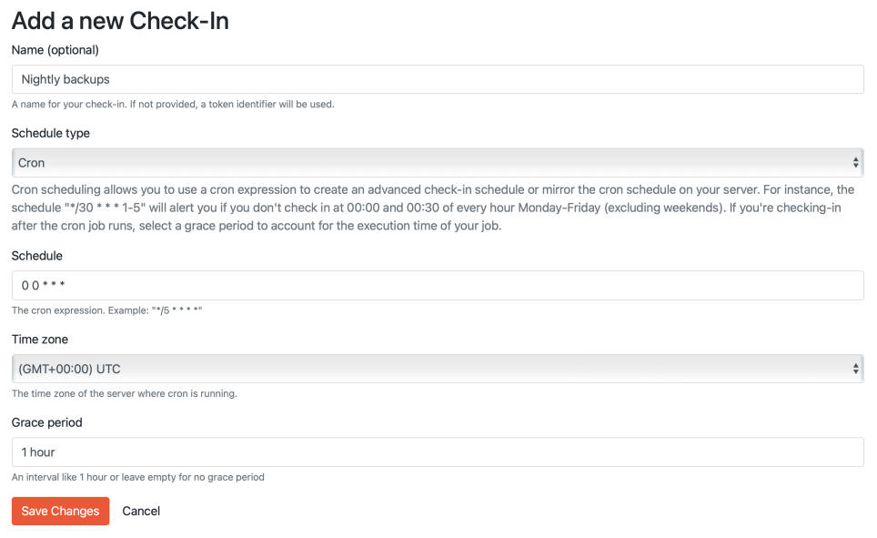Click the Schedule field label
This screenshot has height=538, width=877.
36,256
